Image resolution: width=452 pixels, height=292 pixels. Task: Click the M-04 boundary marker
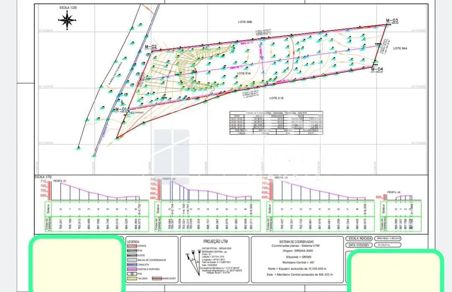point(377,69)
